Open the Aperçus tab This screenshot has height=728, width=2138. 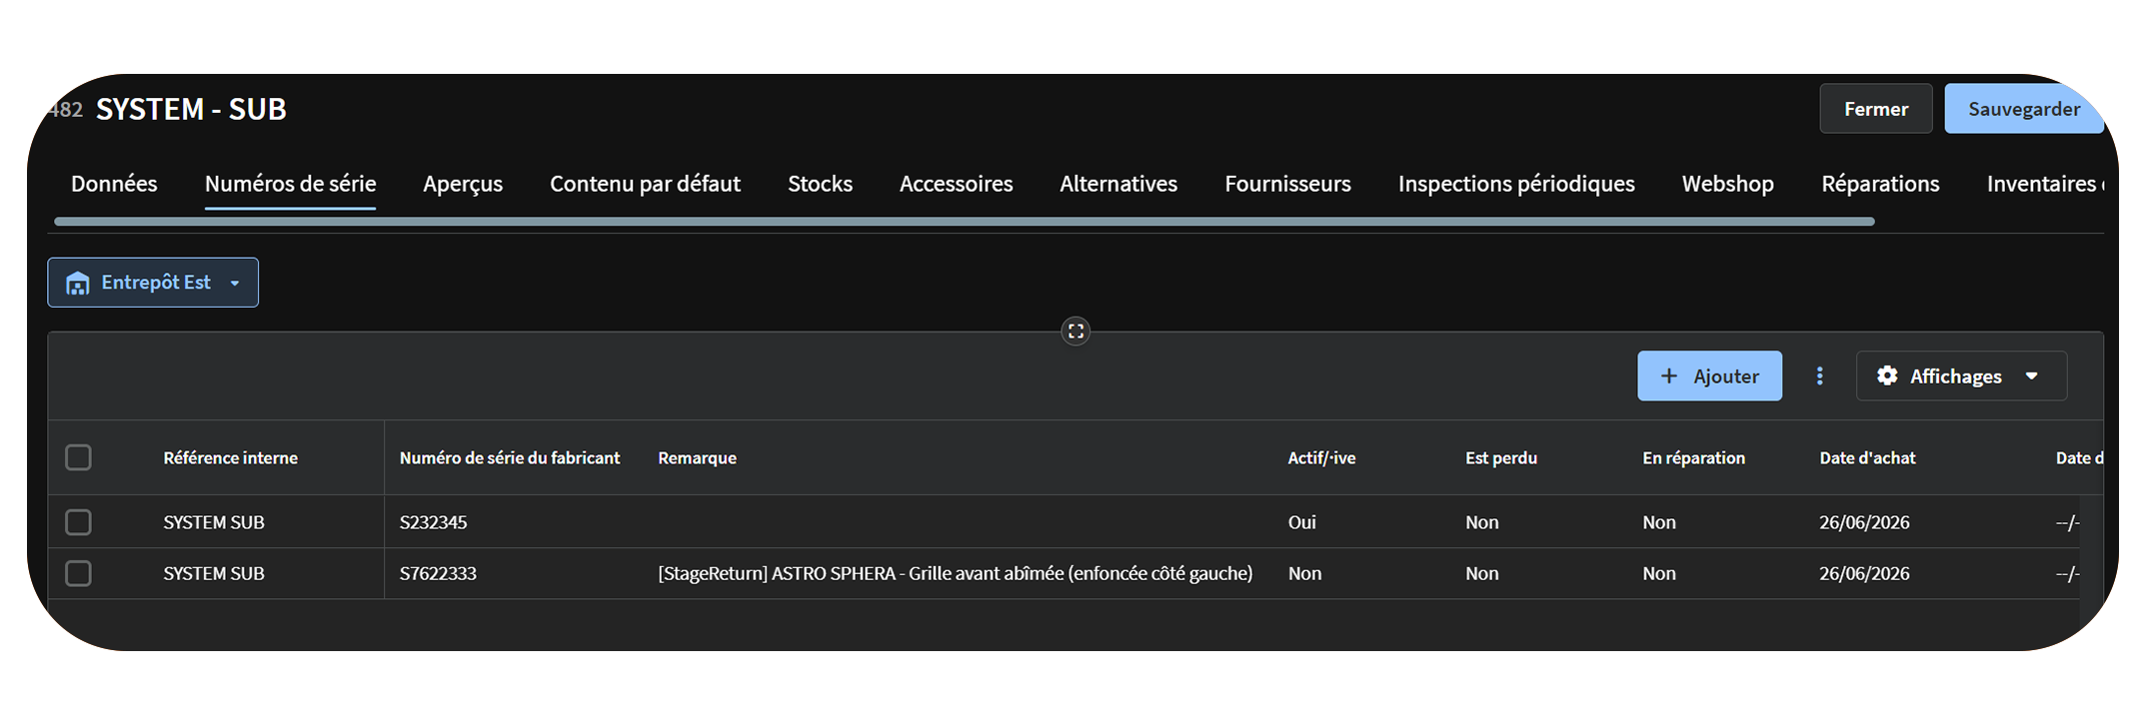(463, 184)
